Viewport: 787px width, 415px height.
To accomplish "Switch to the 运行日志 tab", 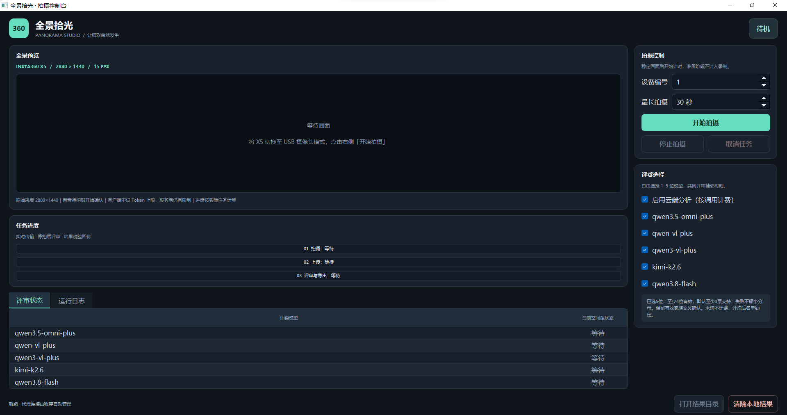I will coord(71,301).
